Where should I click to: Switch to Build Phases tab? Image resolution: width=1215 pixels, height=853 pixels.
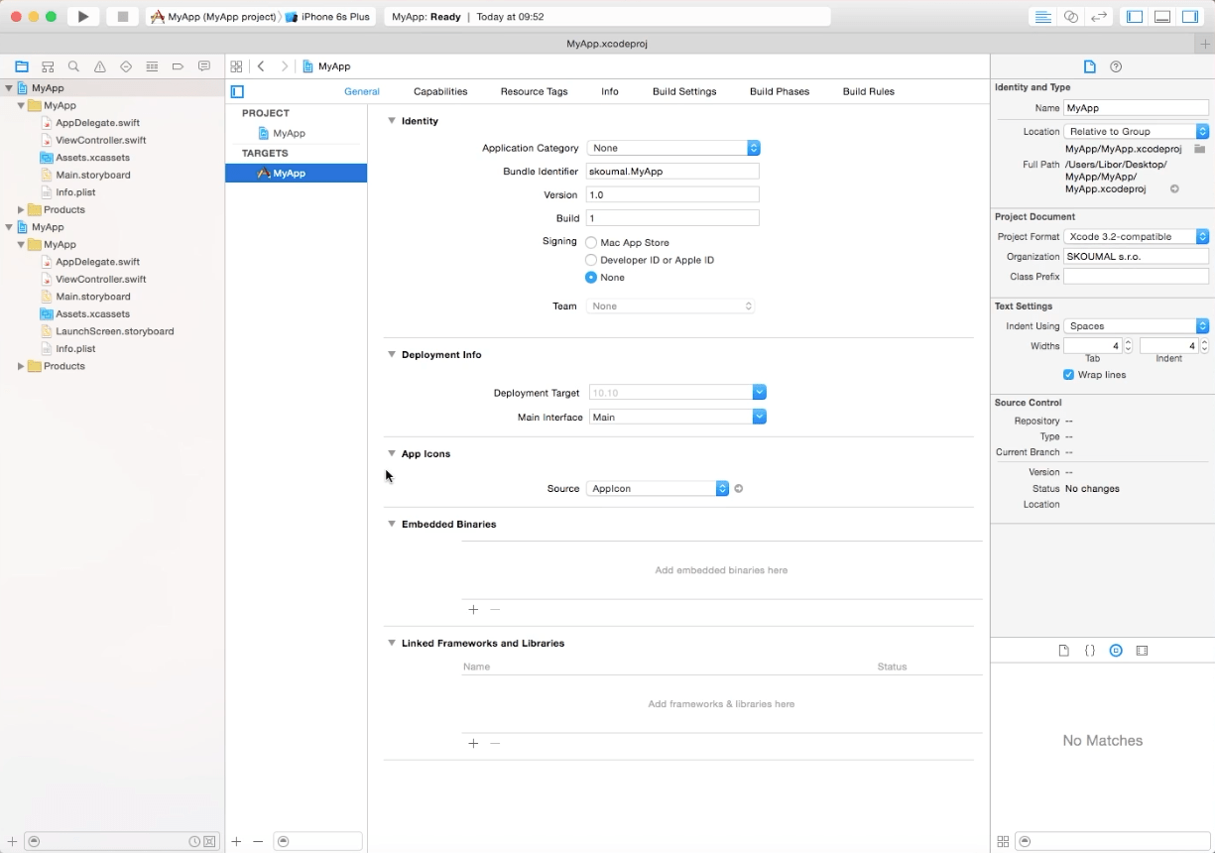coord(780,91)
